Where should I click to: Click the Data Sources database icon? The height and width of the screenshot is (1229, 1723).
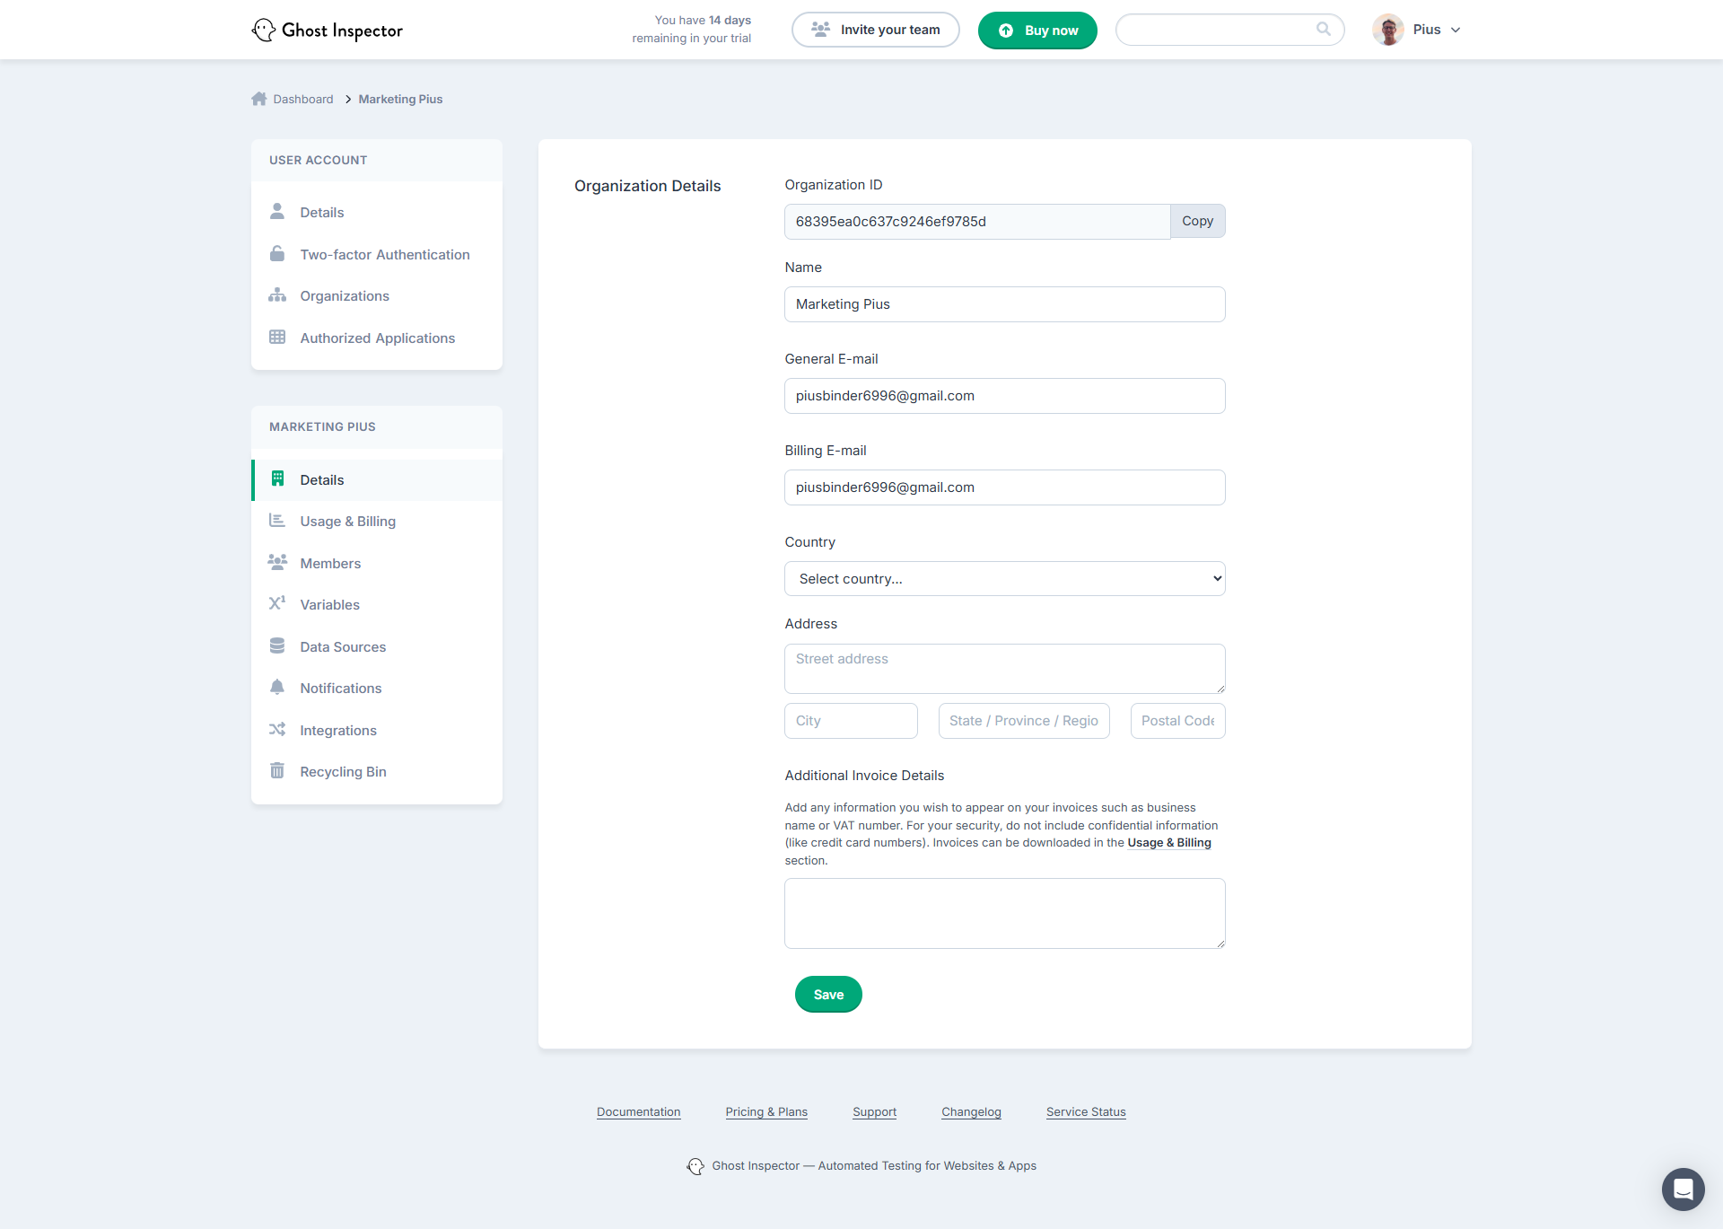277,646
